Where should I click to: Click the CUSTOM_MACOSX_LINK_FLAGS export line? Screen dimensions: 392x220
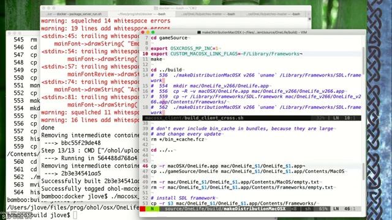(x=226, y=54)
